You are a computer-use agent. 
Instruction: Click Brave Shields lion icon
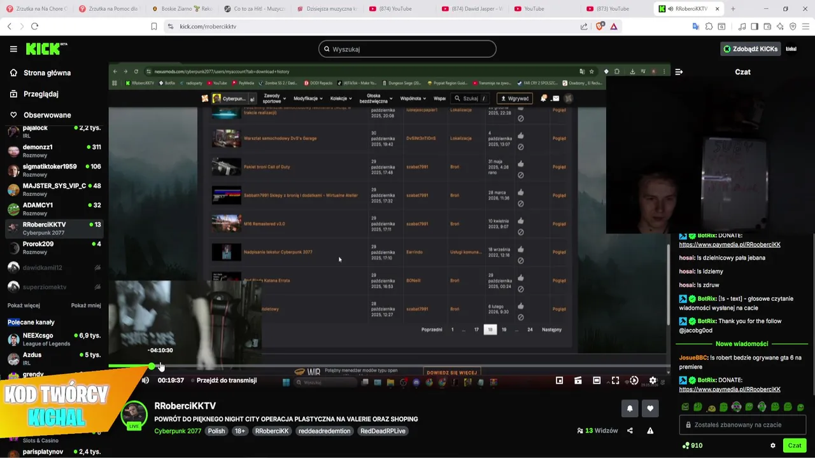coord(599,26)
